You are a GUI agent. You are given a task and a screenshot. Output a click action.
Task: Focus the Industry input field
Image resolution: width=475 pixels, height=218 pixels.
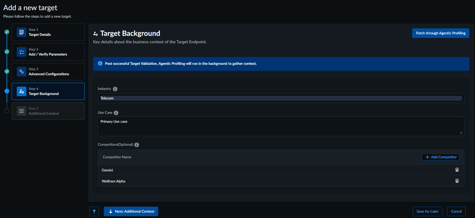281,98
